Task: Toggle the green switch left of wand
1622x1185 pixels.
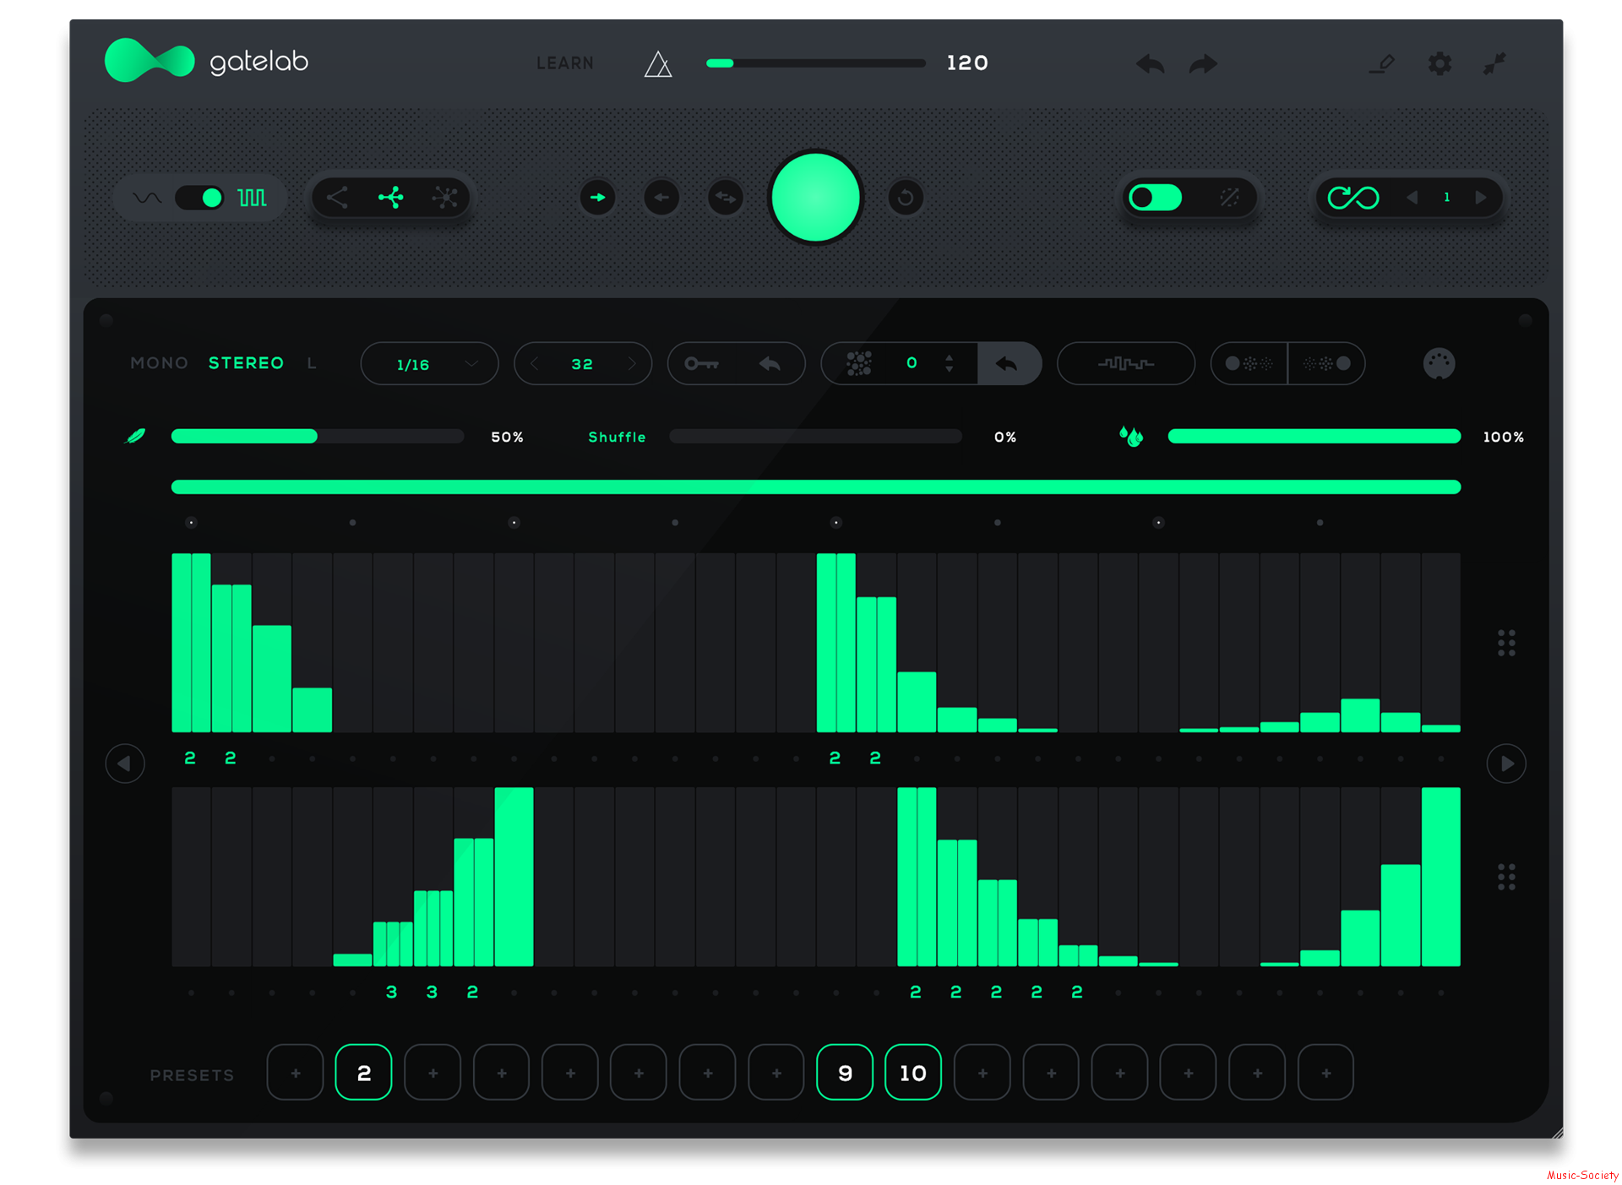Action: [x=1156, y=198]
